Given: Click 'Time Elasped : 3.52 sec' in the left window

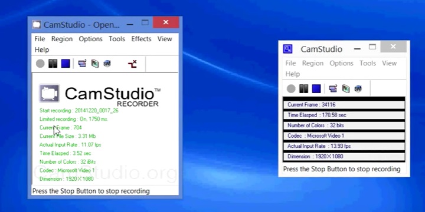Looking at the screenshot, I should pyautogui.click(x=65, y=153).
